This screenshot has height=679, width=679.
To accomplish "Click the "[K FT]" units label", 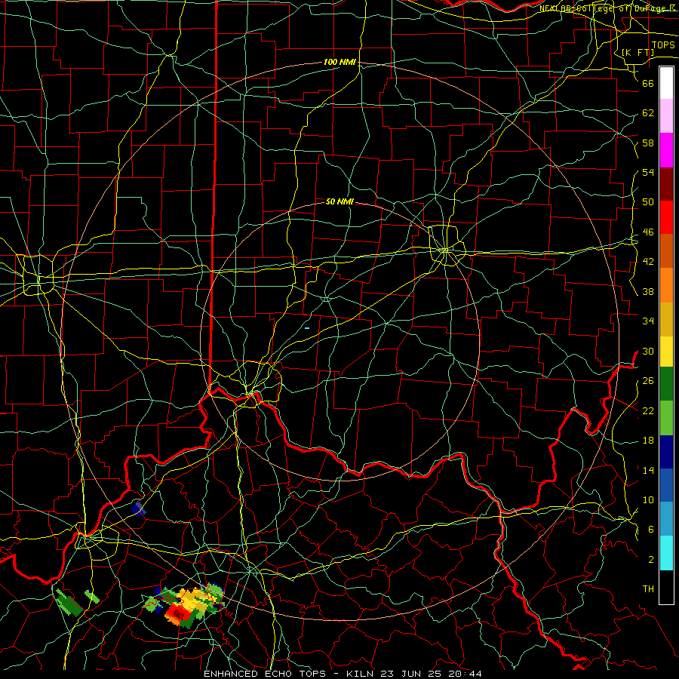I will point(638,52).
